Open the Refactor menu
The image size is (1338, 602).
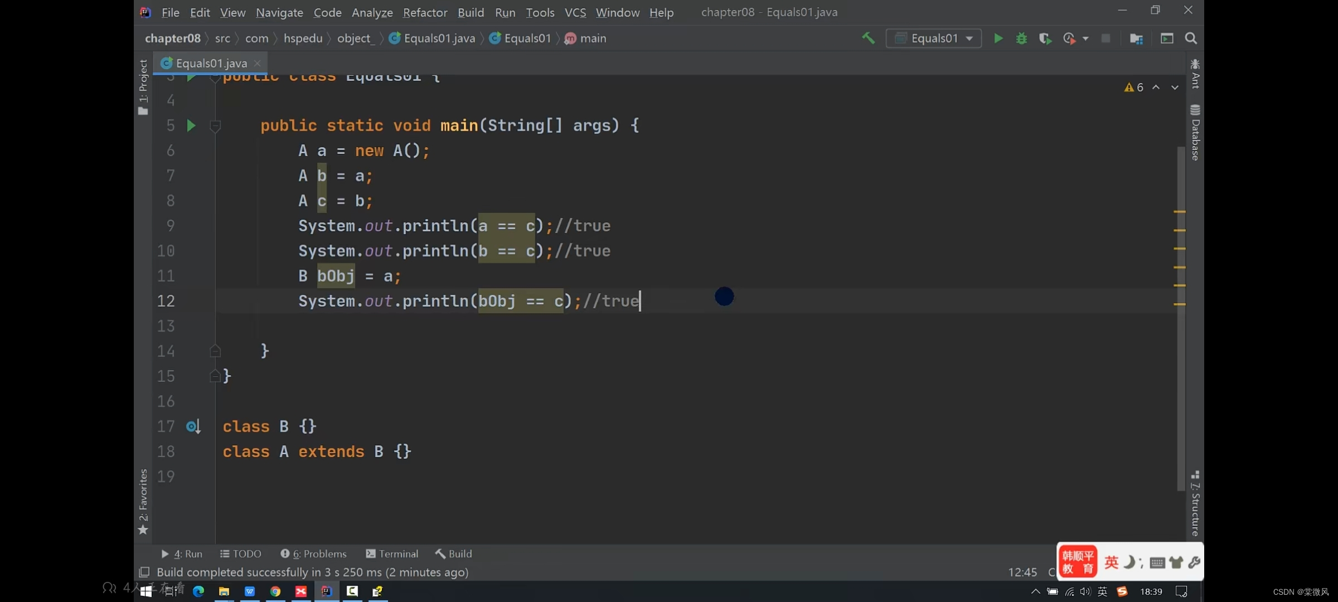coord(425,12)
